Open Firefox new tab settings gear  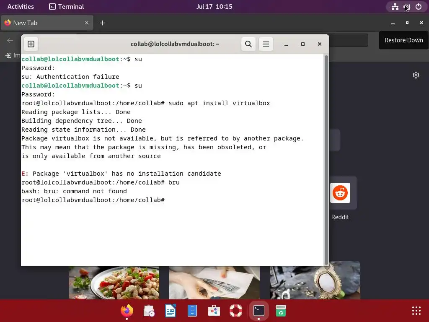(x=416, y=75)
